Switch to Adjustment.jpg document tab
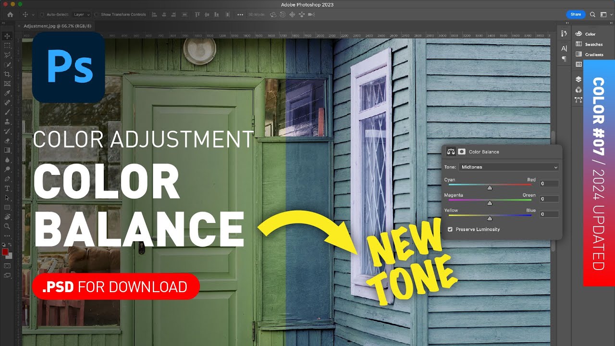This screenshot has width=615, height=346. point(57,26)
